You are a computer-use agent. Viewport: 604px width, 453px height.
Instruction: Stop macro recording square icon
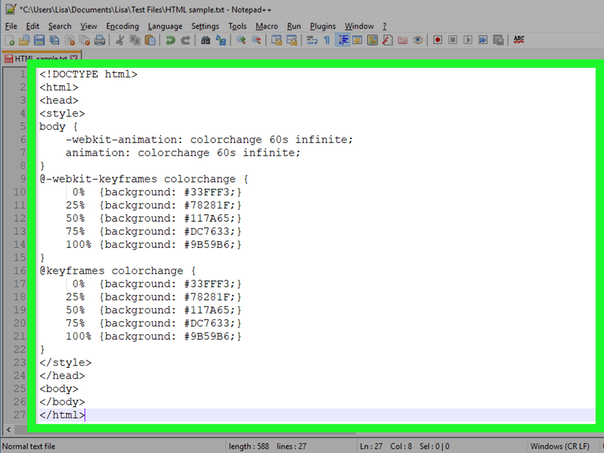[452, 40]
